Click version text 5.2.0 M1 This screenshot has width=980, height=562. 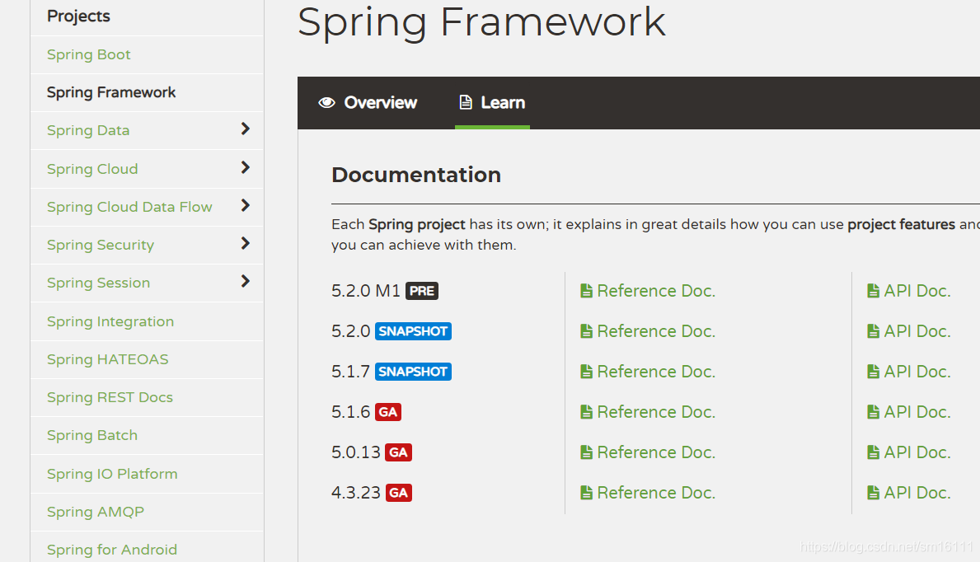pyautogui.click(x=366, y=291)
